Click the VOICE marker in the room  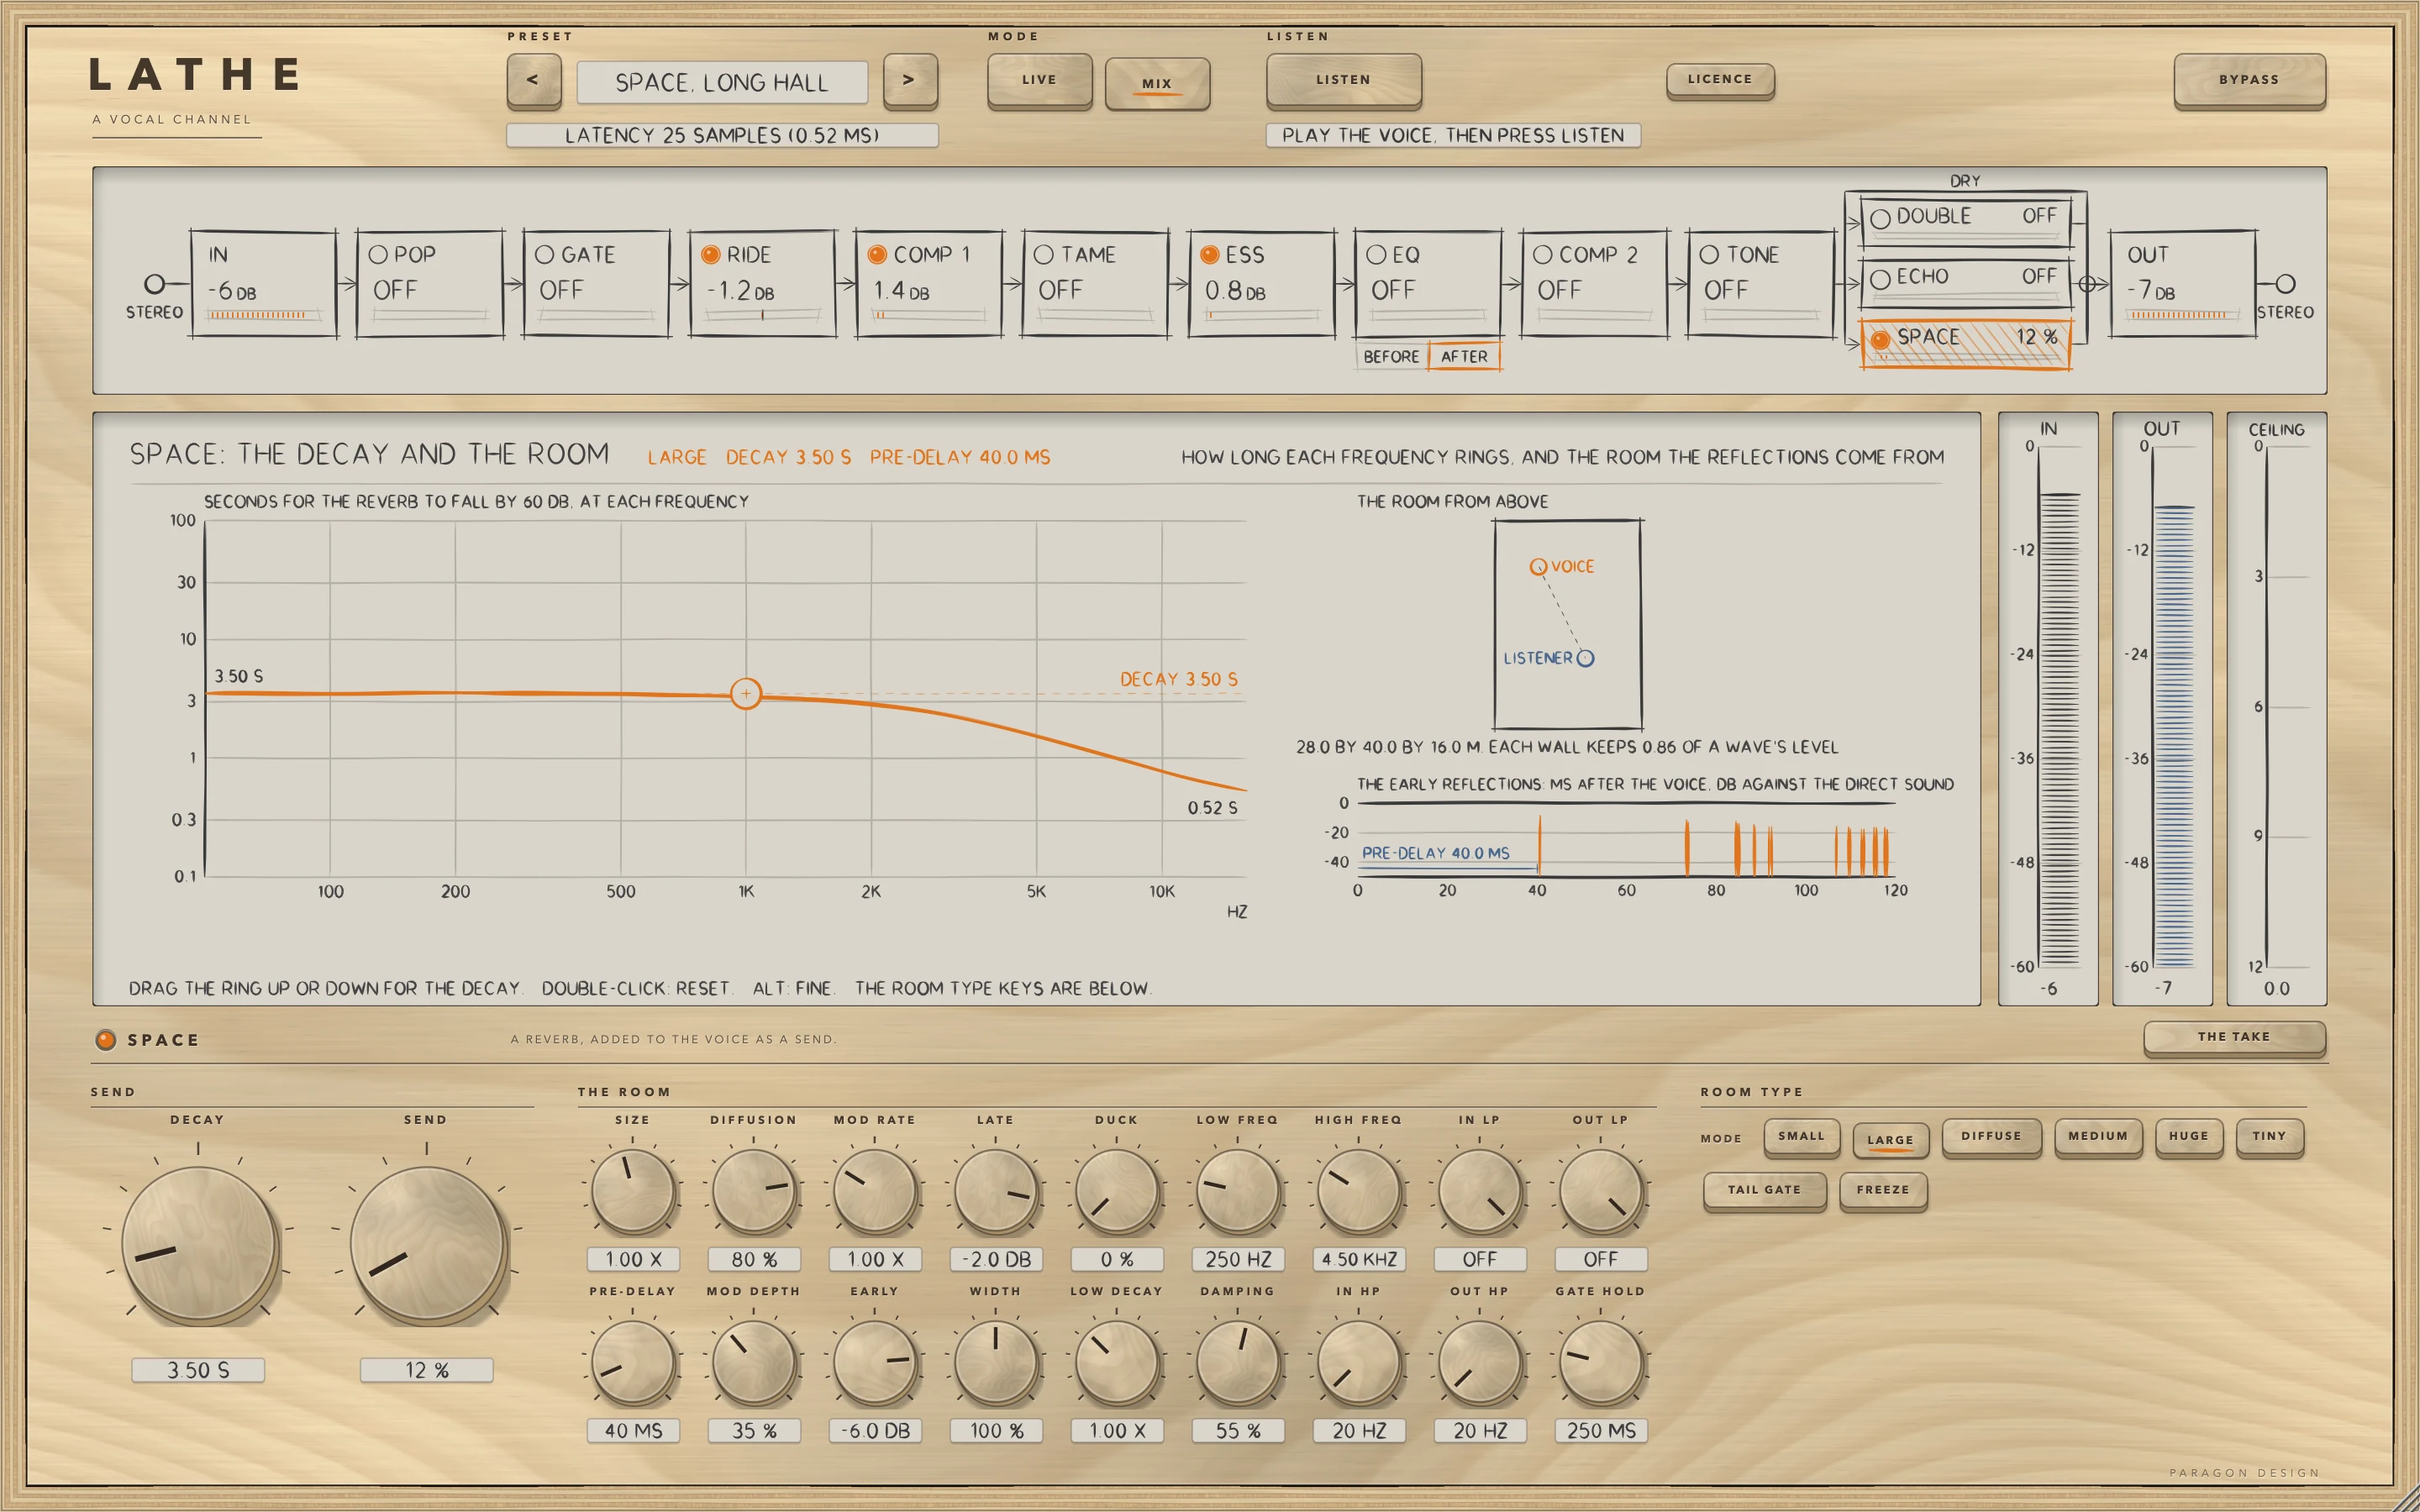(1538, 567)
